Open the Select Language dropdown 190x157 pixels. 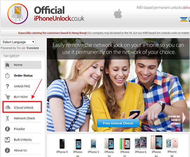point(18,42)
